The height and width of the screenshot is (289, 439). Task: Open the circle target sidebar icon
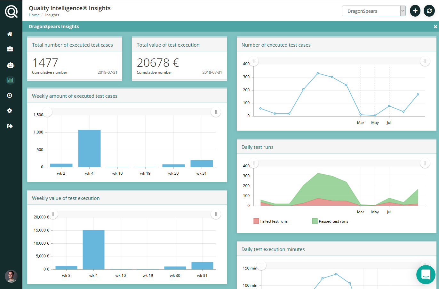(x=10, y=95)
